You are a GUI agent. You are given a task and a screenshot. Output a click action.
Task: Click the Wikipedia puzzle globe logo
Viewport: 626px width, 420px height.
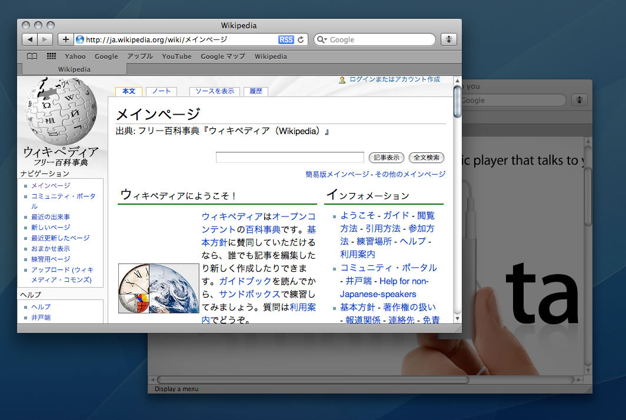click(61, 111)
